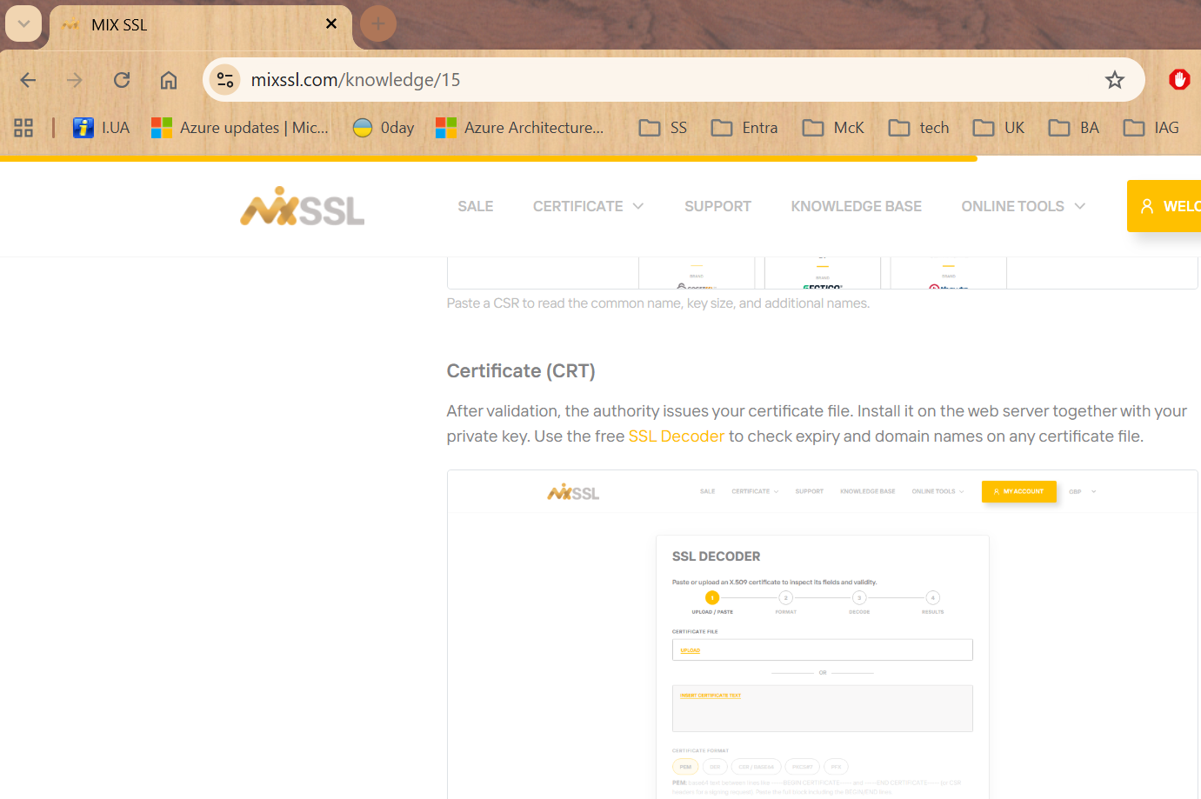The width and height of the screenshot is (1201, 799).
Task: Open the BA bookmark folder
Action: 1074,128
